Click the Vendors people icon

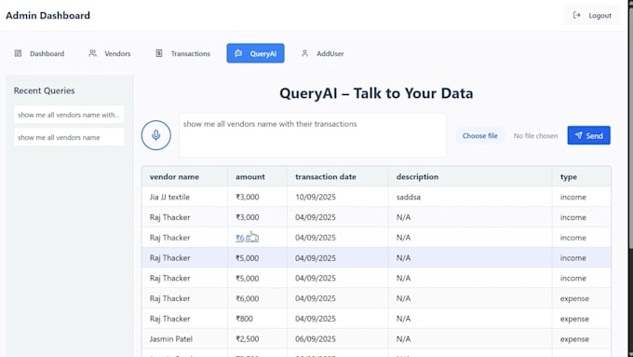coord(92,53)
